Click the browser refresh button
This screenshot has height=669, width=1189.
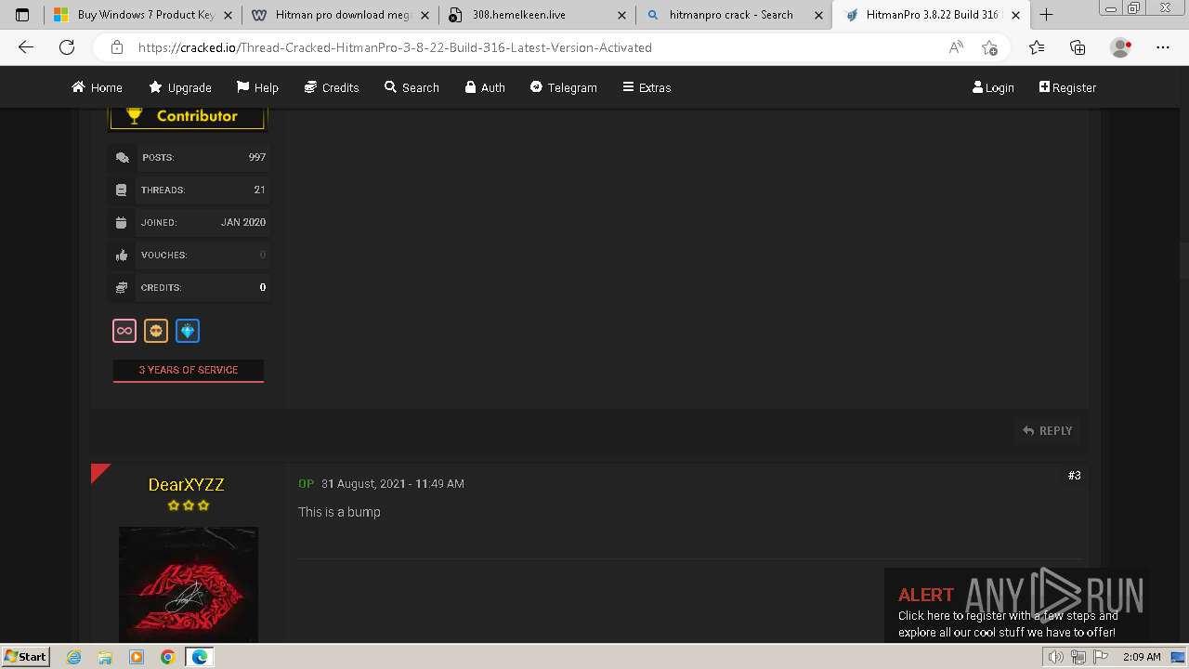[x=67, y=47]
